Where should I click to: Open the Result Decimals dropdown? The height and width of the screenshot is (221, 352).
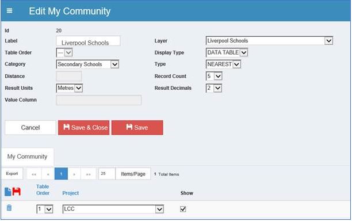(214, 88)
